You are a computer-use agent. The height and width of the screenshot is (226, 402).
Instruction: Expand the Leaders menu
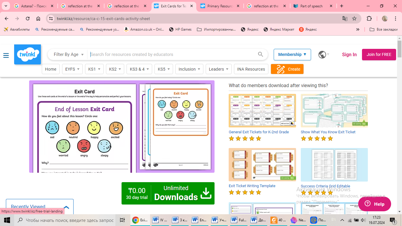[219, 69]
